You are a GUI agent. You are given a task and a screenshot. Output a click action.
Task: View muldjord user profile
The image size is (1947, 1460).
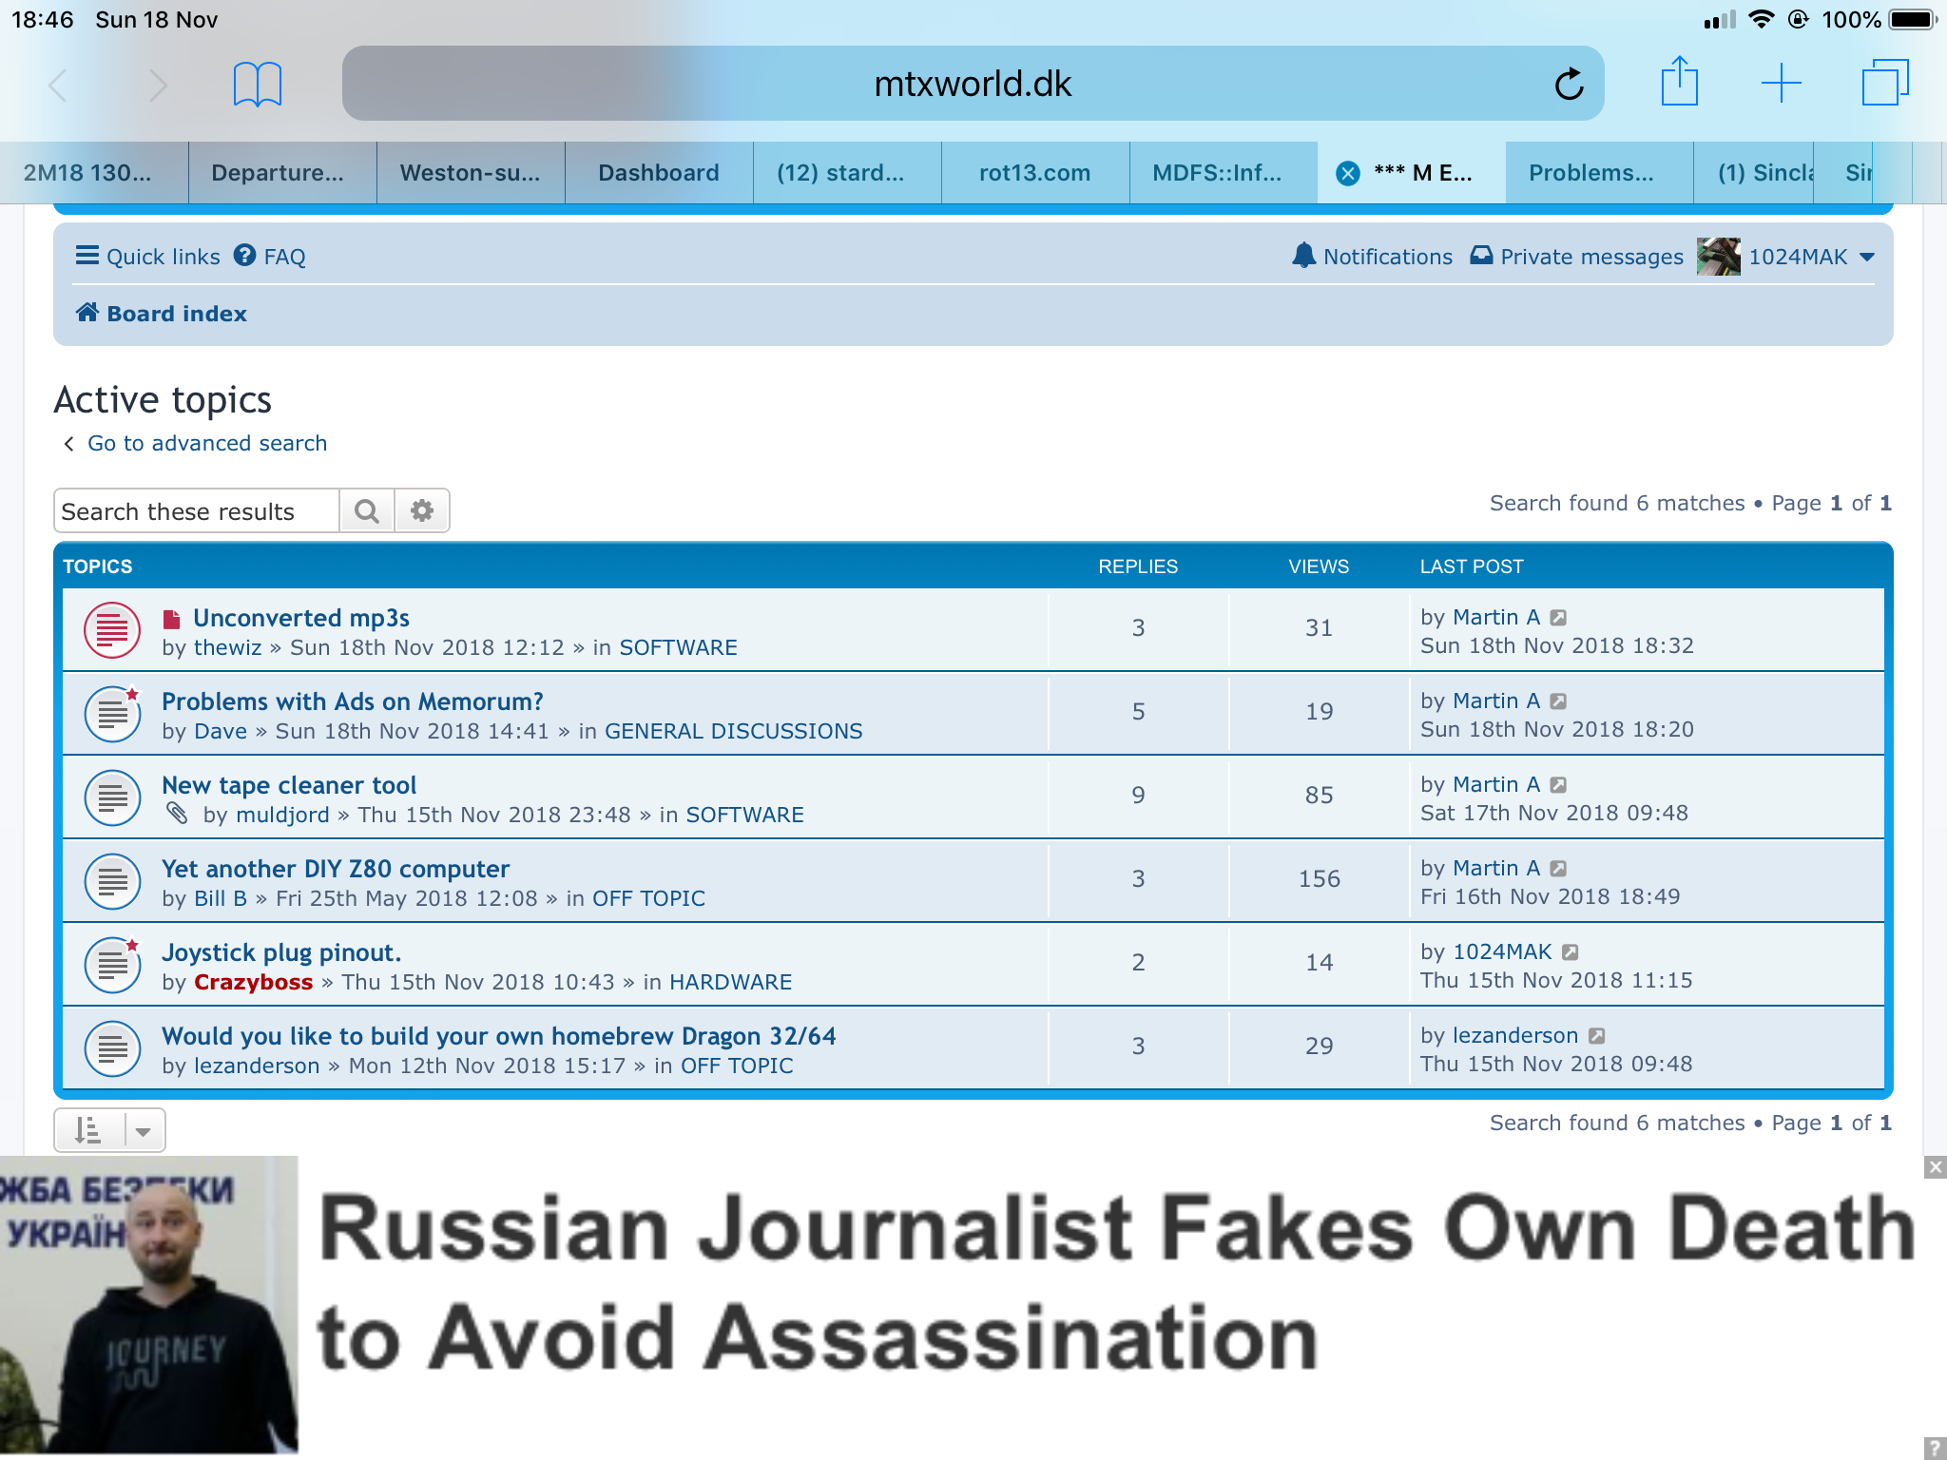282,815
